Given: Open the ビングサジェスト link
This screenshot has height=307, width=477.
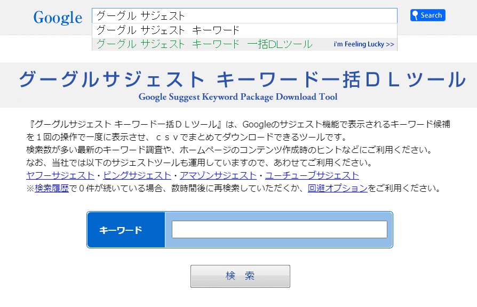Looking at the screenshot, I should (x=137, y=175).
